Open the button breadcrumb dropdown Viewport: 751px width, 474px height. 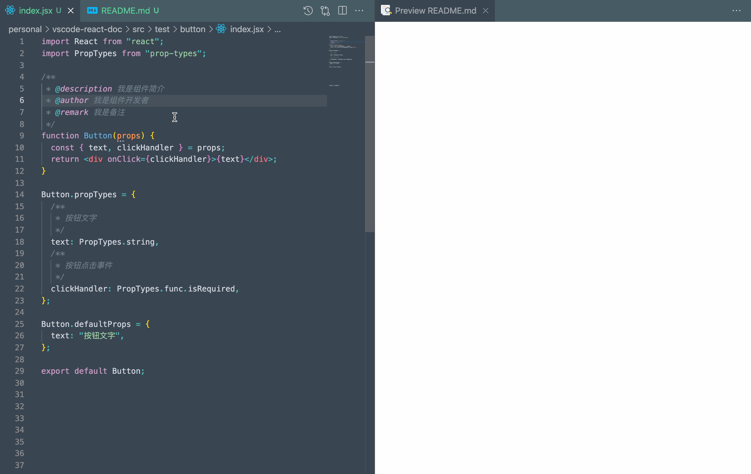(x=192, y=29)
